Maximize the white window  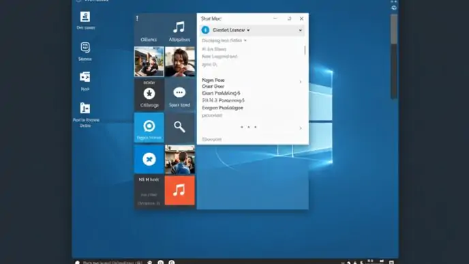pos(289,18)
